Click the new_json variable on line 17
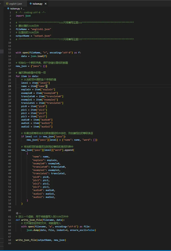This screenshot has height=251, width=171. click(21, 66)
